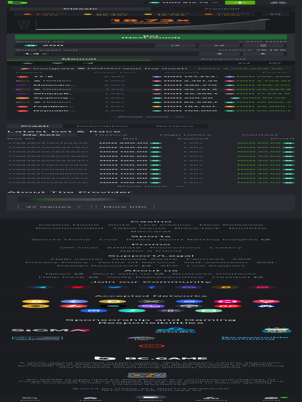Screen dimensions: 302x402
Task: Open the Twitter community icon
Action: pyautogui.click(x=114, y=287)
